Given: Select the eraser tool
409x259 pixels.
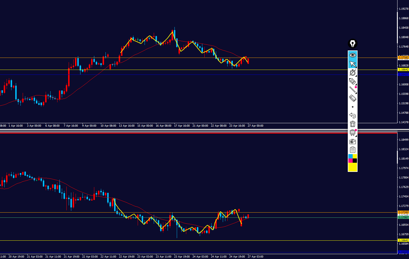Looking at the screenshot, I should (x=352, y=98).
